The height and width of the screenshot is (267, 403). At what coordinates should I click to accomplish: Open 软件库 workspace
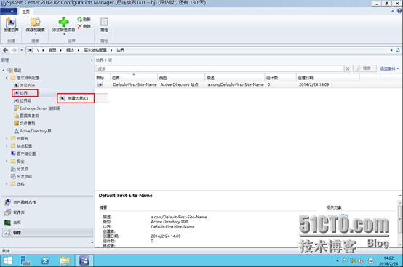pos(47,212)
